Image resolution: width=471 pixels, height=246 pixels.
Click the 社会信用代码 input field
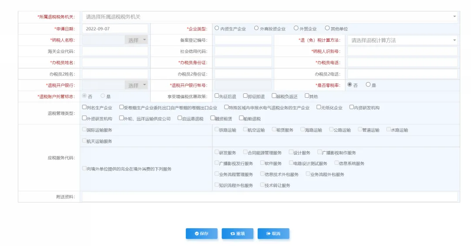coord(243,51)
